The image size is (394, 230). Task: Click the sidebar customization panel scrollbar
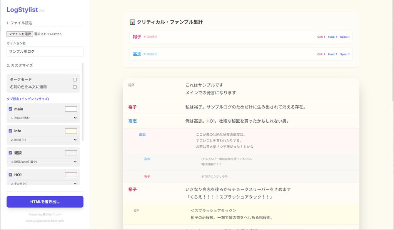[83, 102]
